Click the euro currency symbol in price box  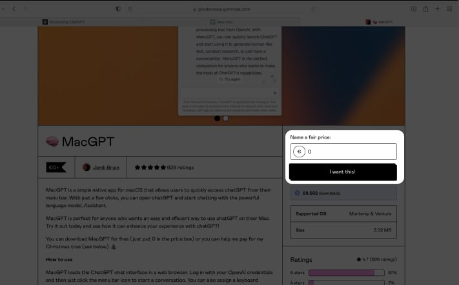[x=299, y=152]
